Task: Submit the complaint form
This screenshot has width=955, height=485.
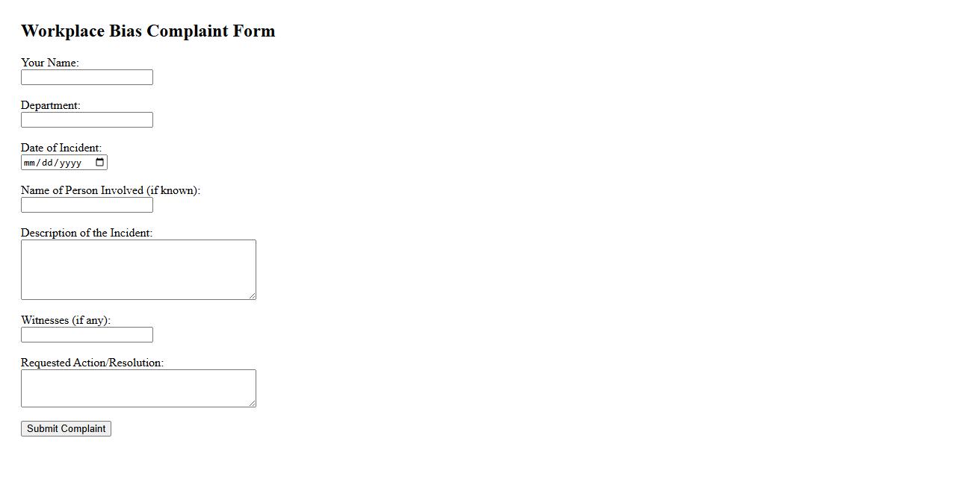Action: pyautogui.click(x=66, y=428)
